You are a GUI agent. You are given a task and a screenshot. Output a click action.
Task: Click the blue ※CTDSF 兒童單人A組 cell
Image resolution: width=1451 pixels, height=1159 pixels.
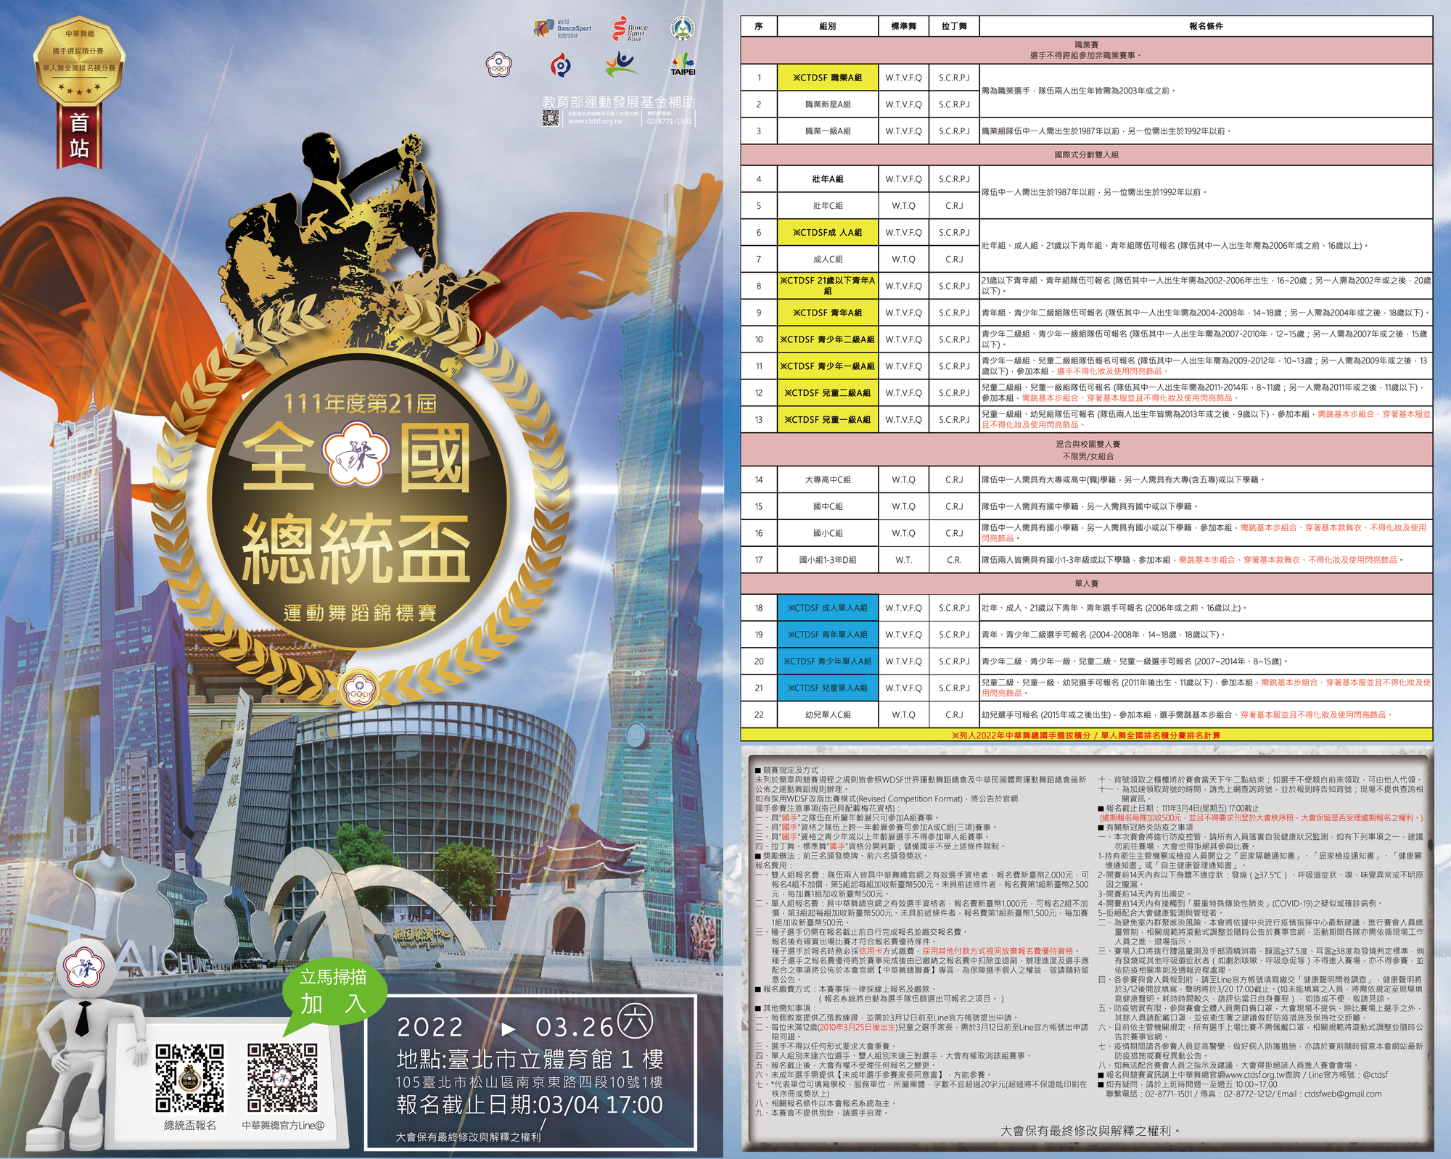point(828,688)
